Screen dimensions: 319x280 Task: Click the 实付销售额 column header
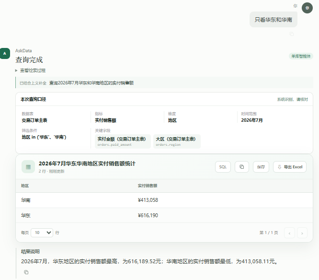click(148, 186)
